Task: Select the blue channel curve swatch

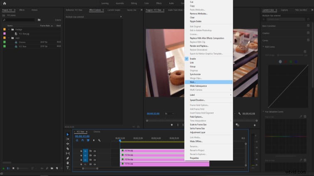Action: click(x=296, y=62)
